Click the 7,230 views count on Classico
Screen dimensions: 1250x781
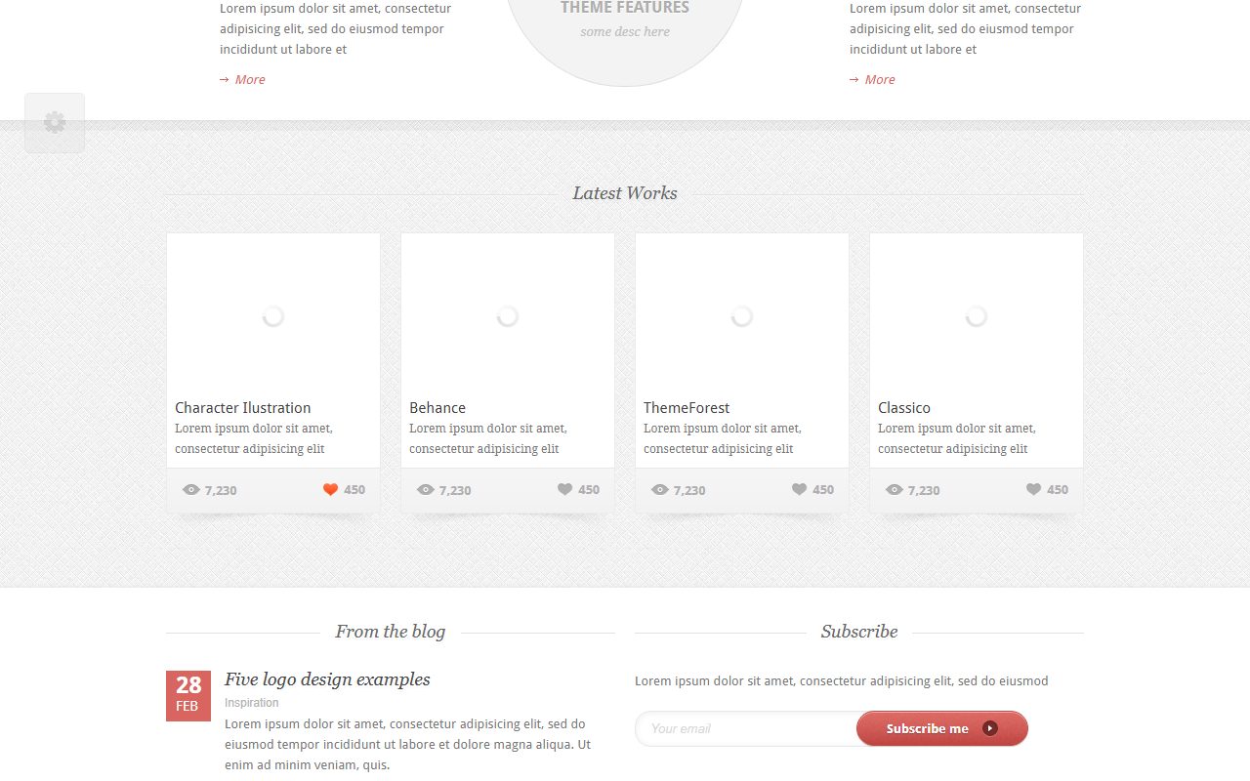924,490
